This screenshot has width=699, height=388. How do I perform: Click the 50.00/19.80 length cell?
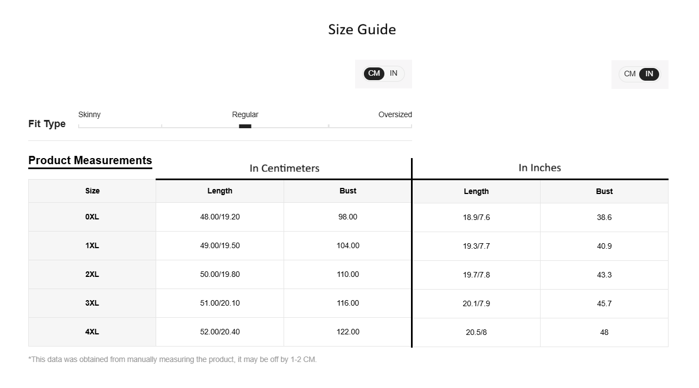coord(220,274)
